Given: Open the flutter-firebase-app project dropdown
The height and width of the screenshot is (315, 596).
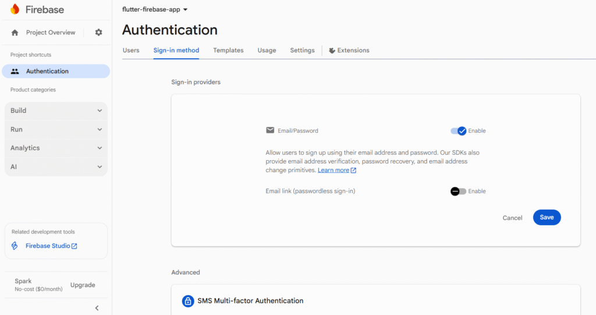Looking at the screenshot, I should 155,9.
